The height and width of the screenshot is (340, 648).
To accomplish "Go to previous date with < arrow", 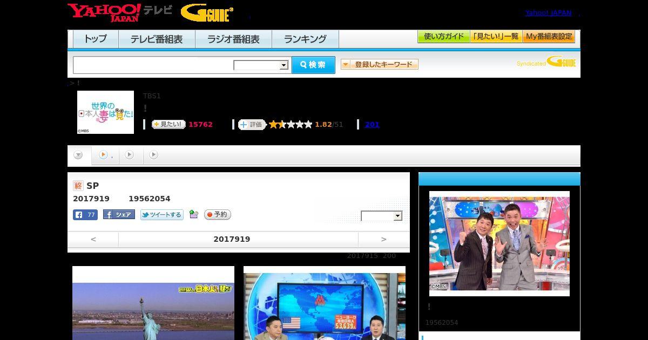I will 93,239.
